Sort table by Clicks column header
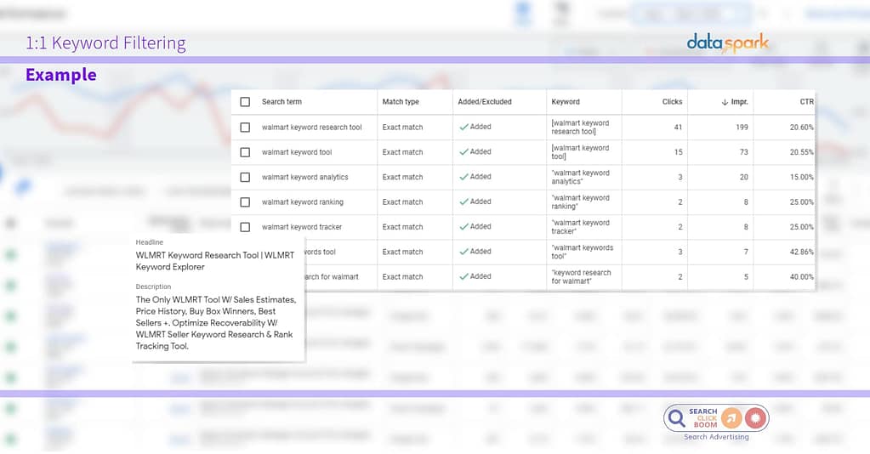The height and width of the screenshot is (454, 870). click(672, 102)
